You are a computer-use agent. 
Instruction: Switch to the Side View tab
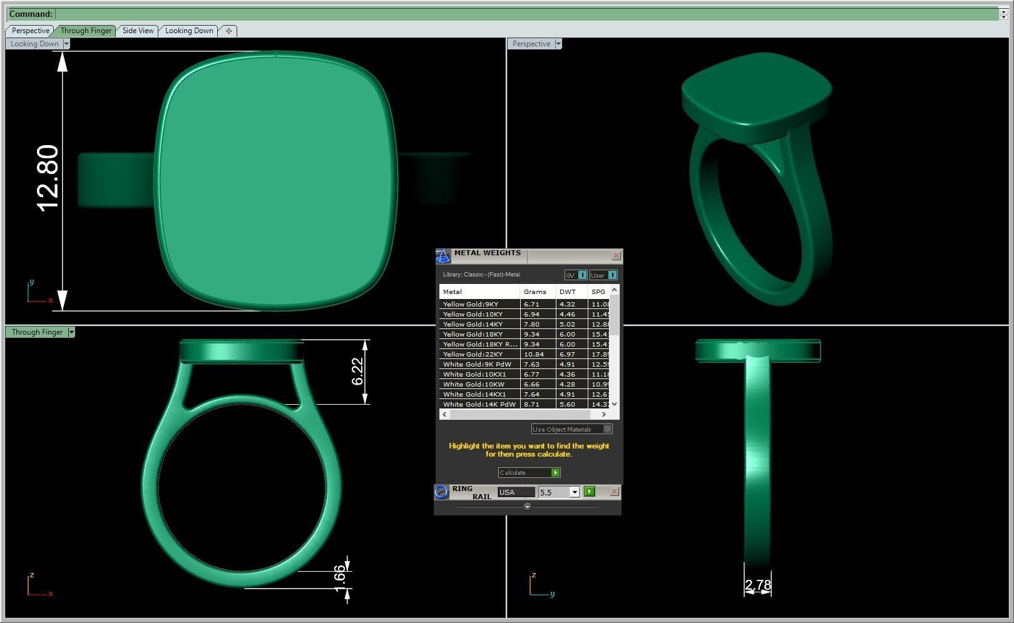pos(138,30)
